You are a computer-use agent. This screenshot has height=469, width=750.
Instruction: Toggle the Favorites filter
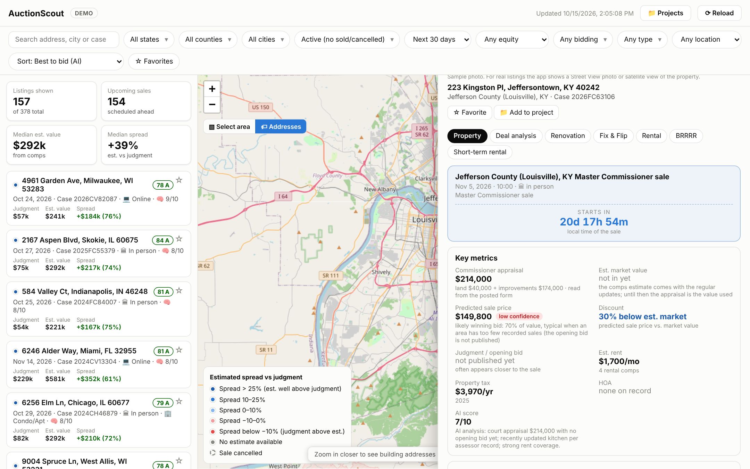154,61
